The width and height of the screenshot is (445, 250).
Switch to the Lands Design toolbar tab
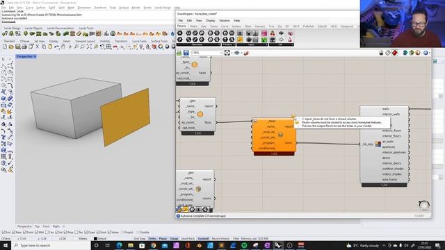(13, 28)
